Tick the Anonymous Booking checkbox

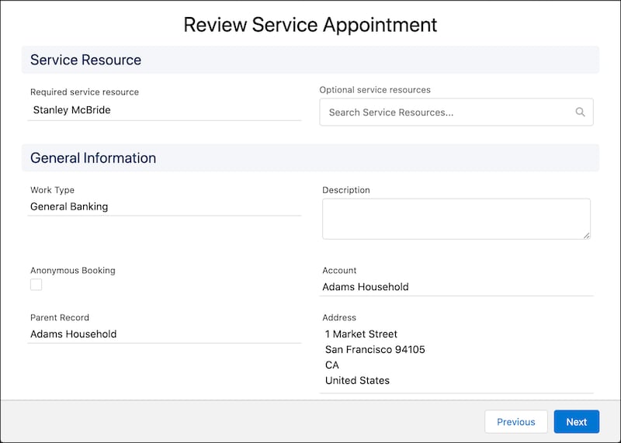click(x=36, y=285)
